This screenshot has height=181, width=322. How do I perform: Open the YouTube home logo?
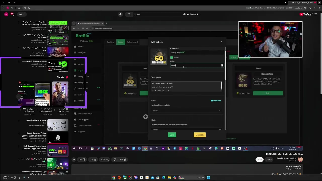[x=306, y=14]
